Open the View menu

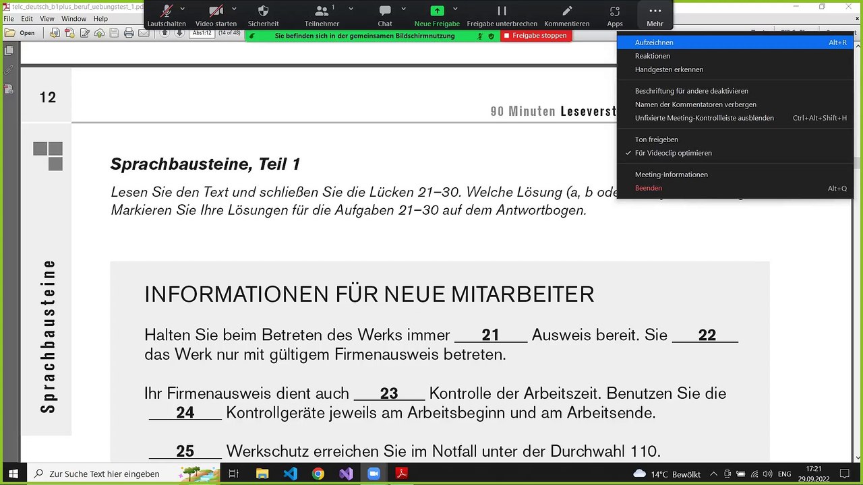pos(47,19)
